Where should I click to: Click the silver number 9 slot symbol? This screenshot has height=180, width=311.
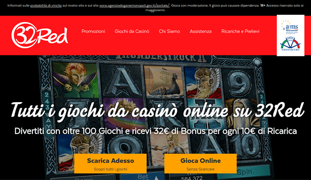238,83
